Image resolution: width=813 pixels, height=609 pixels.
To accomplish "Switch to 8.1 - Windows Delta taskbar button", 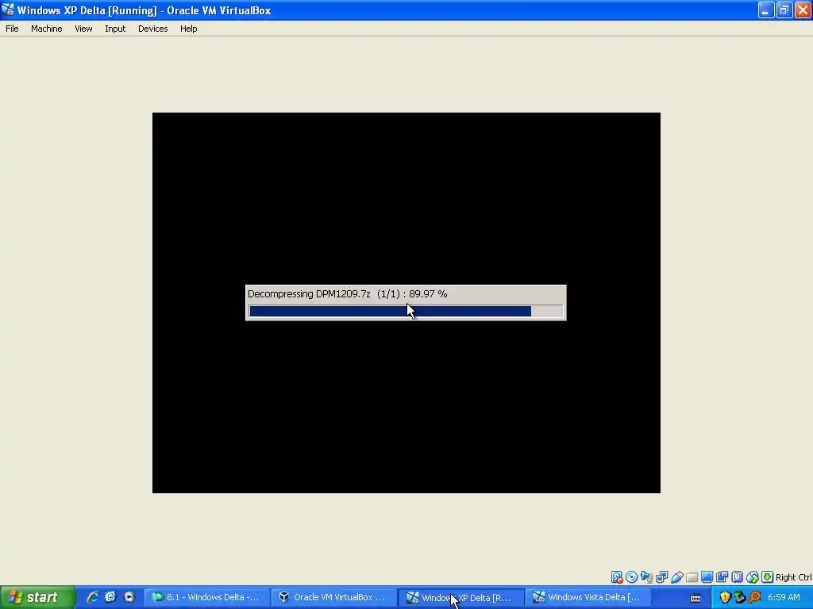I will tap(206, 597).
